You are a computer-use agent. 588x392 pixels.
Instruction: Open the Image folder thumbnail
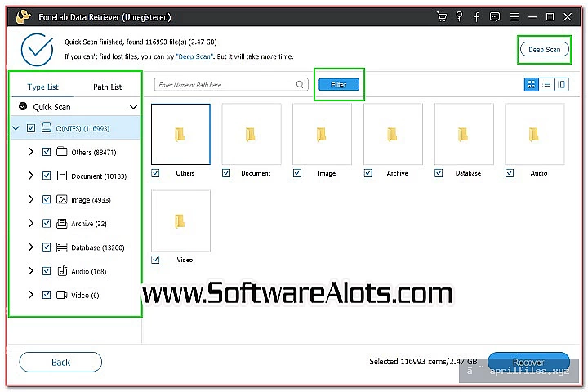coord(322,134)
